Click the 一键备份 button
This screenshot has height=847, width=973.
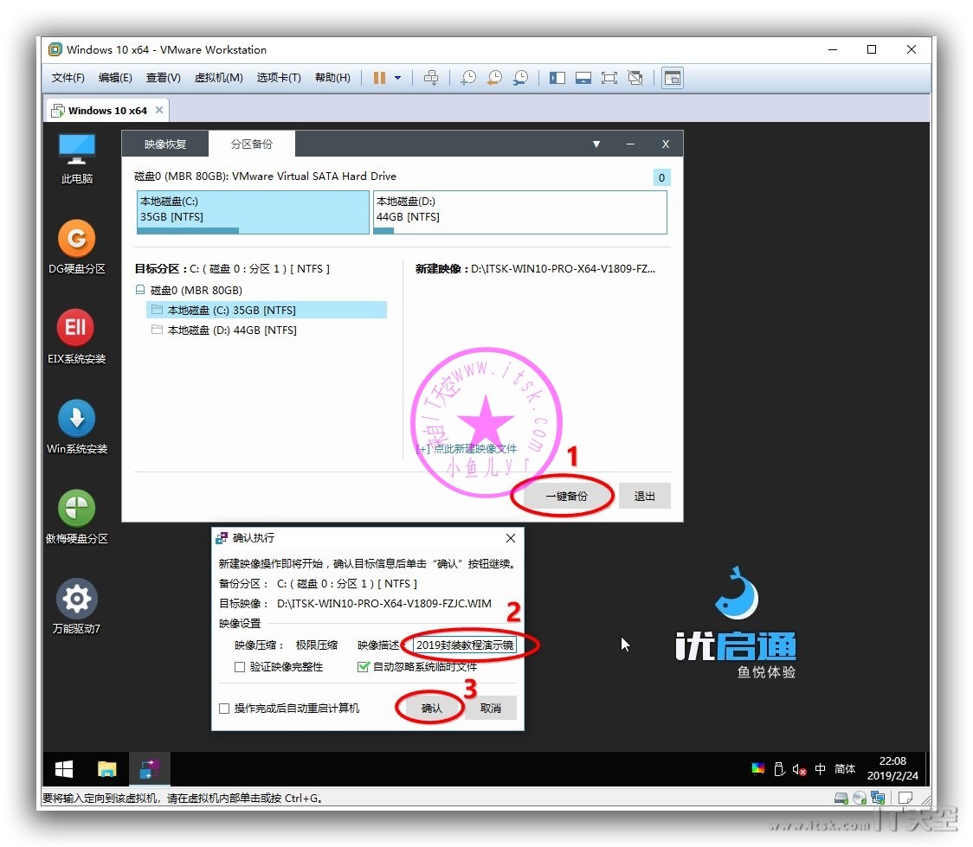pos(566,496)
